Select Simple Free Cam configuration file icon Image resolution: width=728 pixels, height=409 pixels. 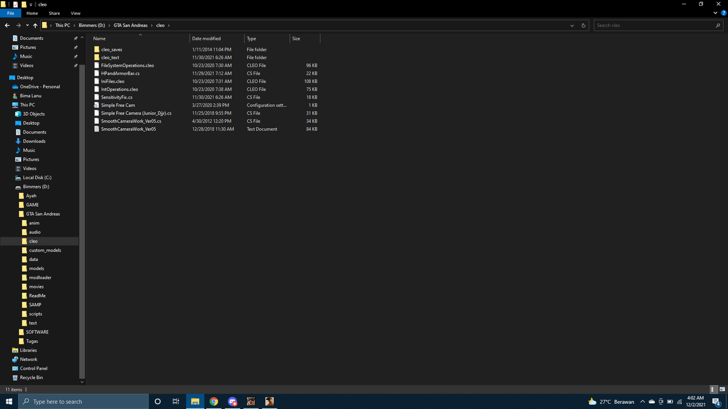(97, 105)
